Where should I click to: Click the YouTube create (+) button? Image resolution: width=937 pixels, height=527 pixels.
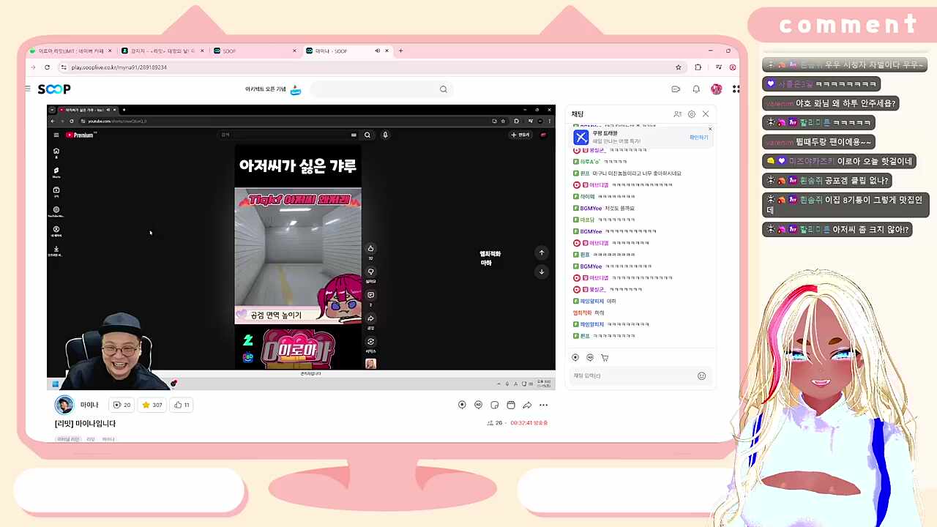tap(520, 135)
